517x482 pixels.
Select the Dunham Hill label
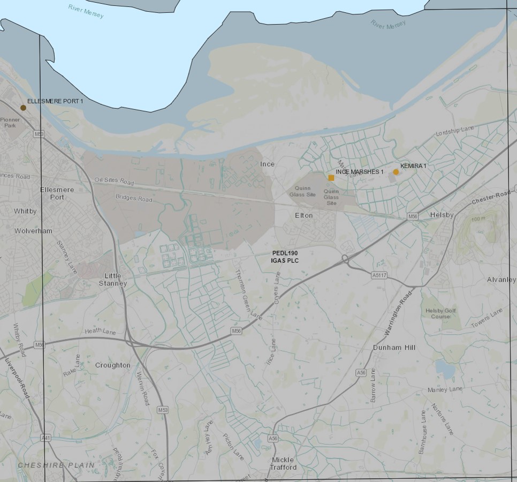[x=394, y=348]
